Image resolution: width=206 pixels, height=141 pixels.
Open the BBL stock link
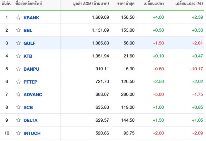[28, 30]
